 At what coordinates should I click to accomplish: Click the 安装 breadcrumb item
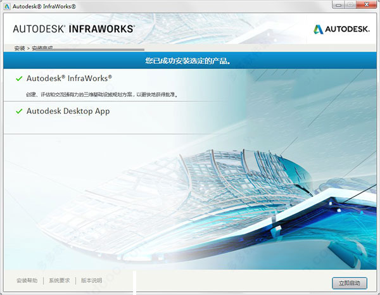(x=20, y=48)
